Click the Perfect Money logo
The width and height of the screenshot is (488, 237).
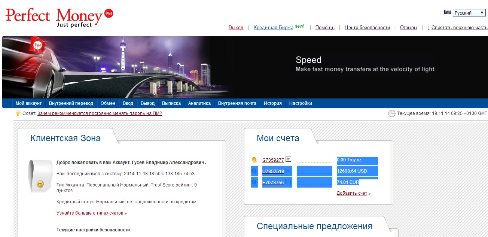pos(59,17)
